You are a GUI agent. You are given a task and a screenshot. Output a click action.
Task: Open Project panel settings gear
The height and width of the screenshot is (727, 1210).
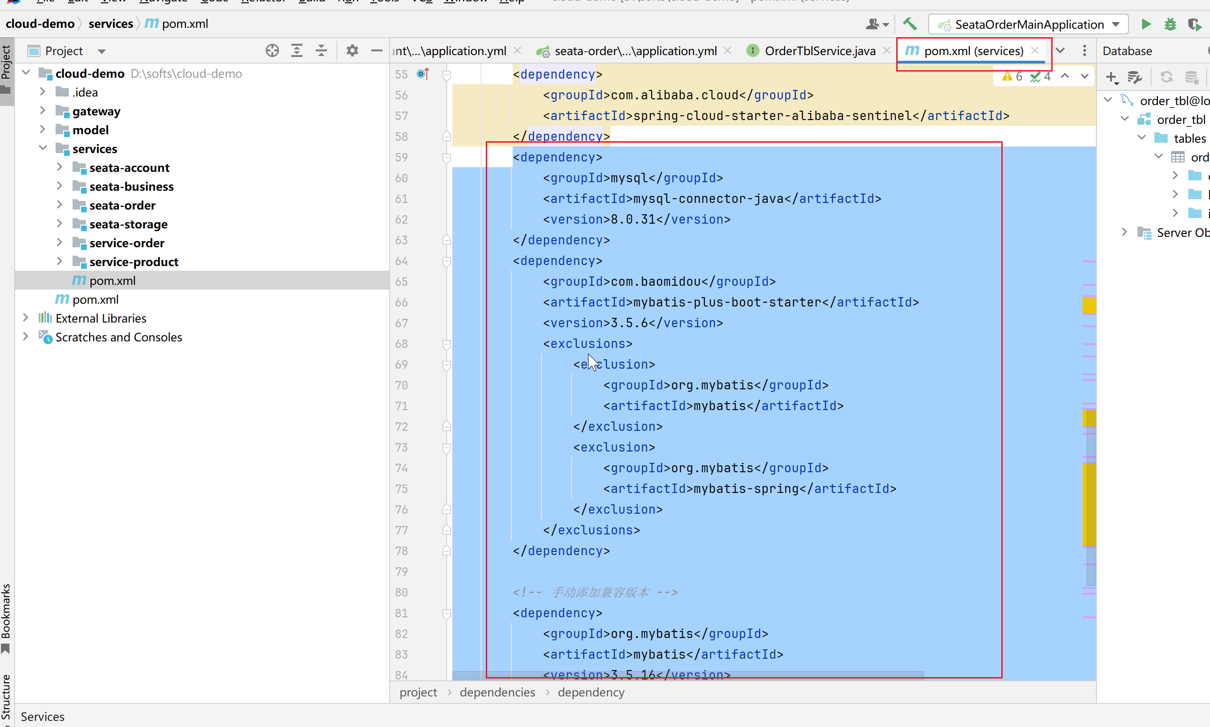(352, 50)
